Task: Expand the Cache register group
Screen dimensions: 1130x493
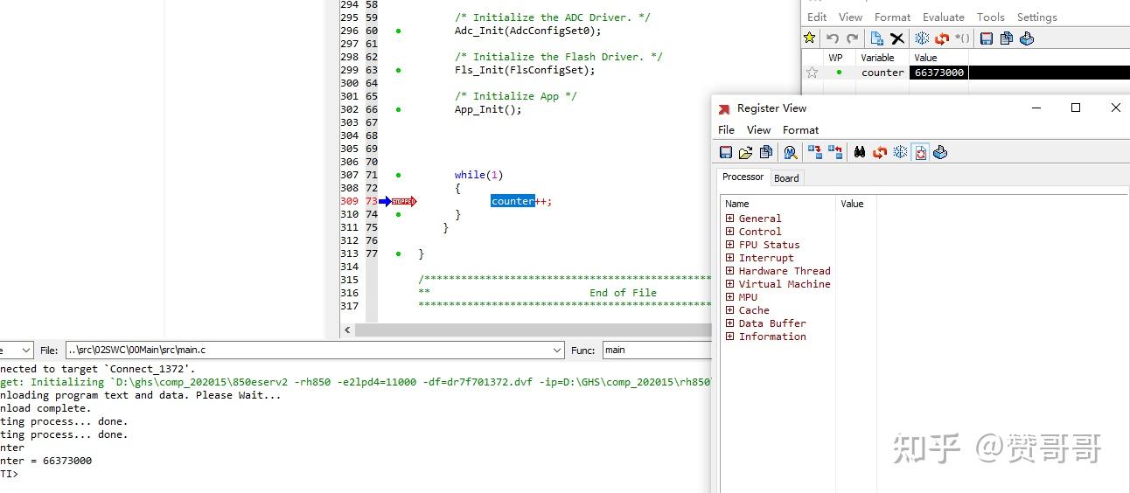Action: coord(729,310)
